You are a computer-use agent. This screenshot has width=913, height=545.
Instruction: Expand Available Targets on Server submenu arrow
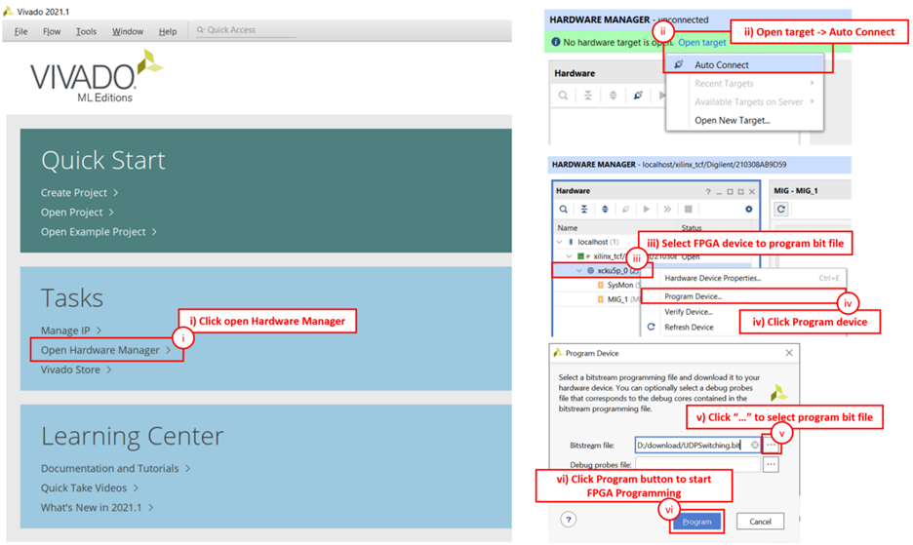[812, 101]
